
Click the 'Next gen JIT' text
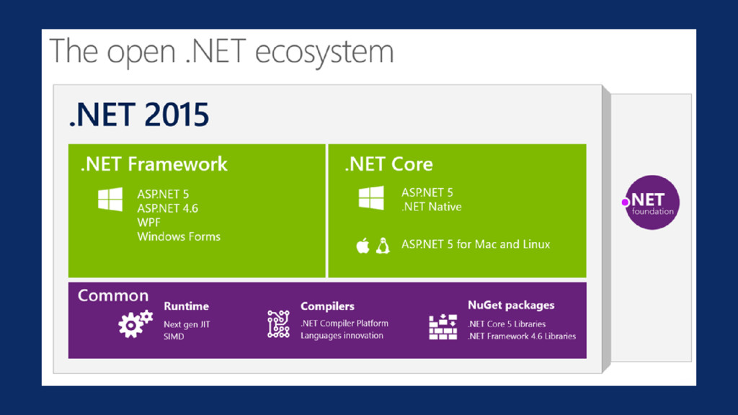pos(187,324)
